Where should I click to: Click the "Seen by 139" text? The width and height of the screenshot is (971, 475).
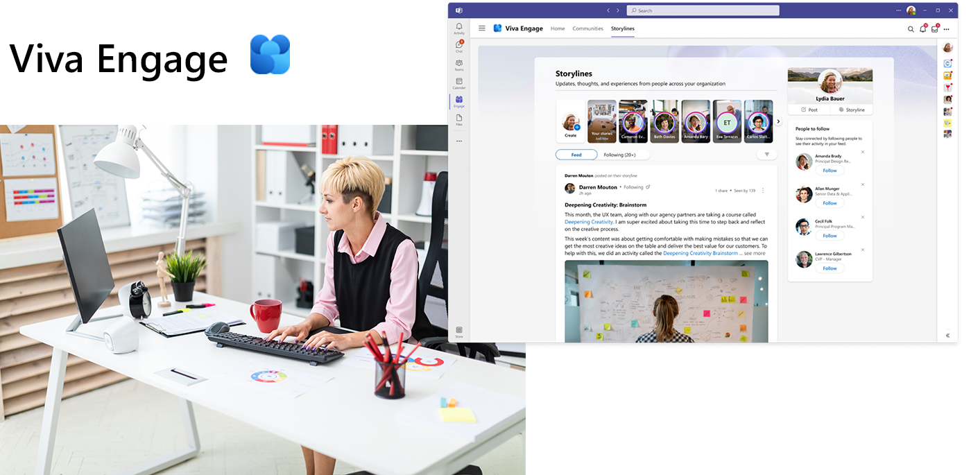point(744,190)
